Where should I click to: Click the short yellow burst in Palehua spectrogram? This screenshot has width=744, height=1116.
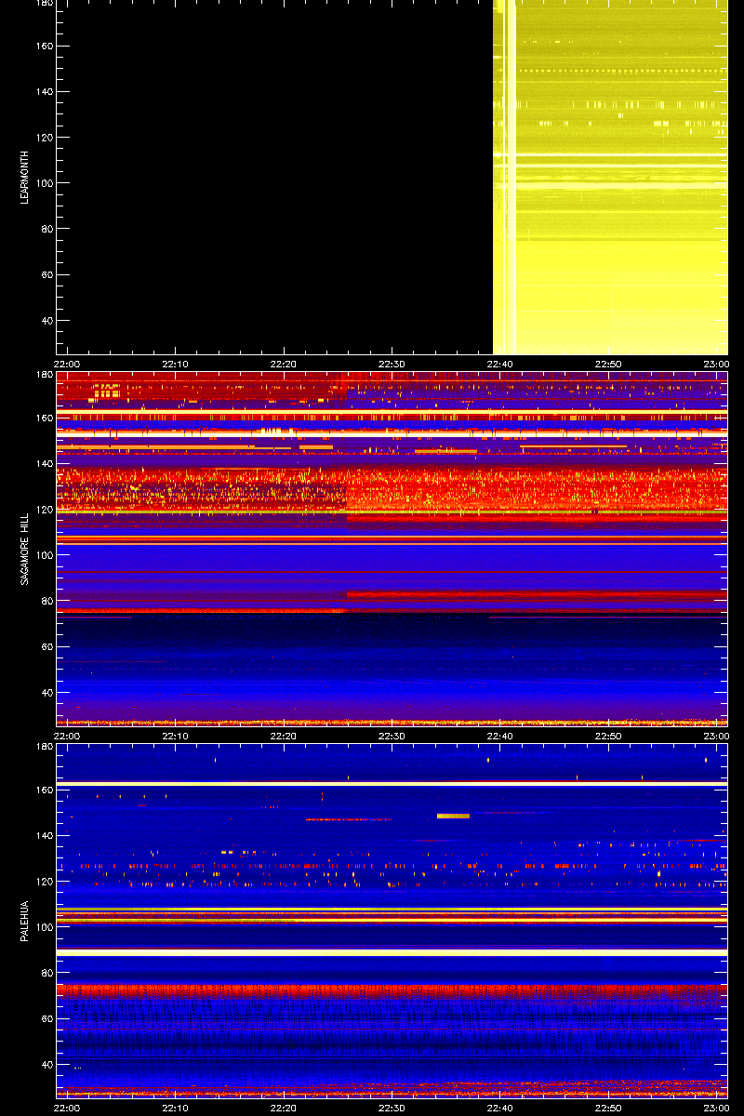coord(453,816)
